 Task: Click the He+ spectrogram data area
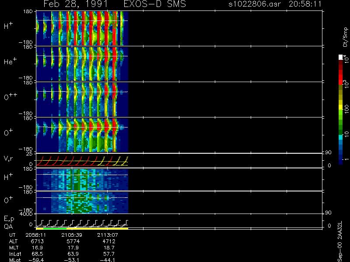(x=82, y=64)
